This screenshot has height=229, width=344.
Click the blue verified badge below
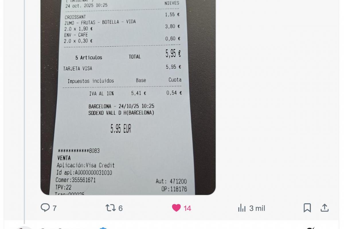(103, 228)
